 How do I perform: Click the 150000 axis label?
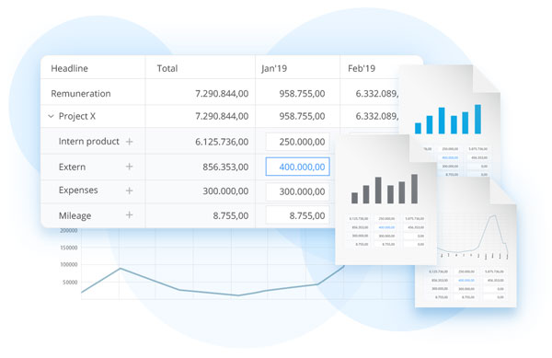[x=69, y=248]
